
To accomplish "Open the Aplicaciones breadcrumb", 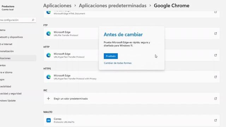I will coord(57,6).
